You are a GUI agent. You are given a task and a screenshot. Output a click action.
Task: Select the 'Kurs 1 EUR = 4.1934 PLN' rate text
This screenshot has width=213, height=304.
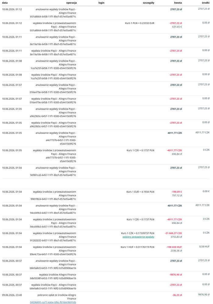[140, 192]
